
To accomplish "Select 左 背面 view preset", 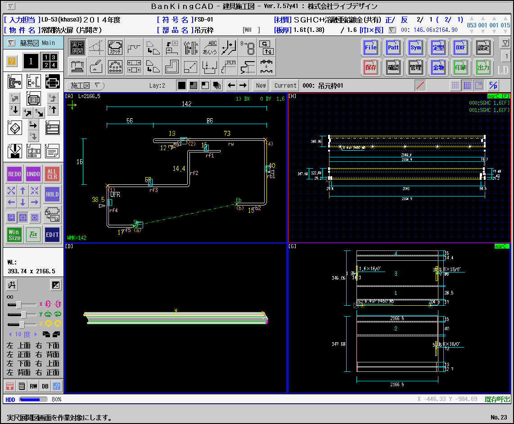I will coord(18,372).
